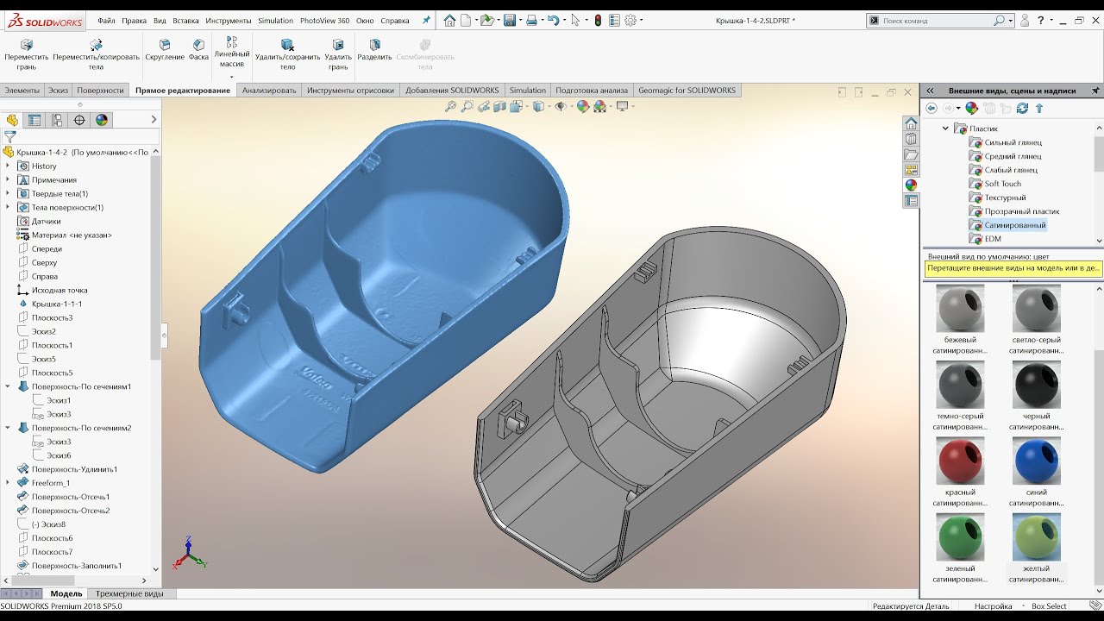Collapse the Пластик folder
Screen dimensions: 1104x621
point(945,129)
